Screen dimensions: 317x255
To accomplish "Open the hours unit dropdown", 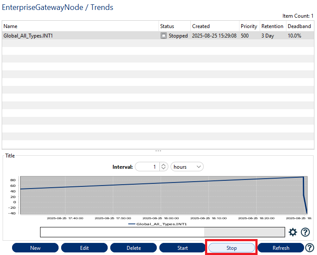I will tap(187, 167).
